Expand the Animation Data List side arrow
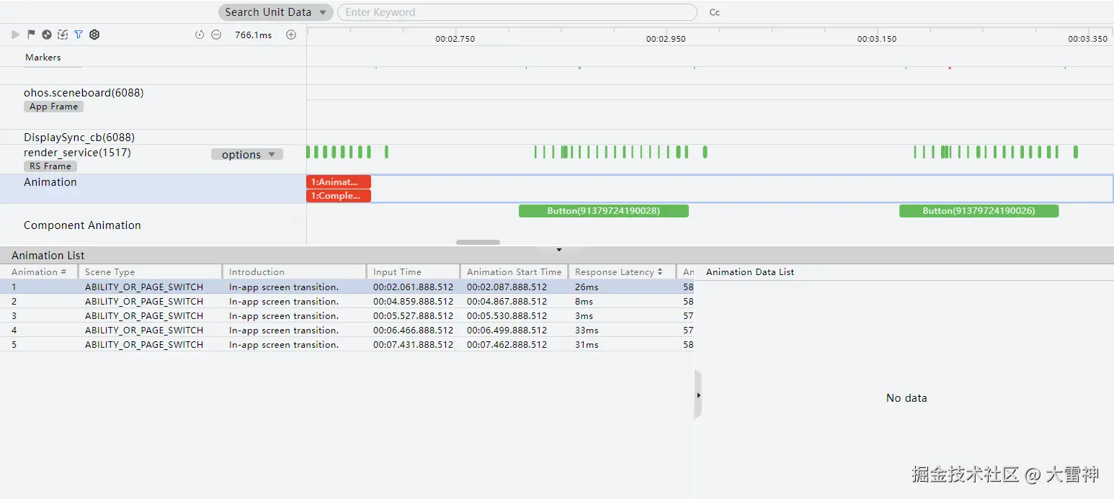1114x499 pixels. (x=698, y=395)
